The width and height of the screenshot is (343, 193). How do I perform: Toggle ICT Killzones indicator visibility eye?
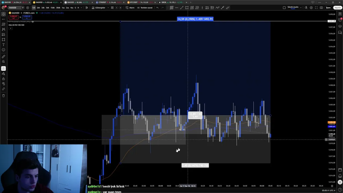tap(33, 22)
